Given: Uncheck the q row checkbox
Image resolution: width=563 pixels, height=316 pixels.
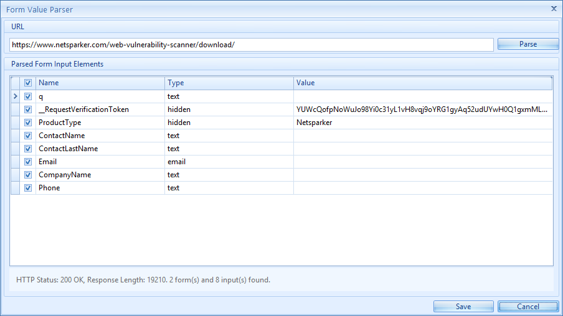Looking at the screenshot, I should click(x=28, y=96).
